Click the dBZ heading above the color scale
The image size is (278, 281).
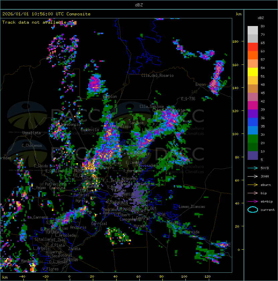coord(261,18)
